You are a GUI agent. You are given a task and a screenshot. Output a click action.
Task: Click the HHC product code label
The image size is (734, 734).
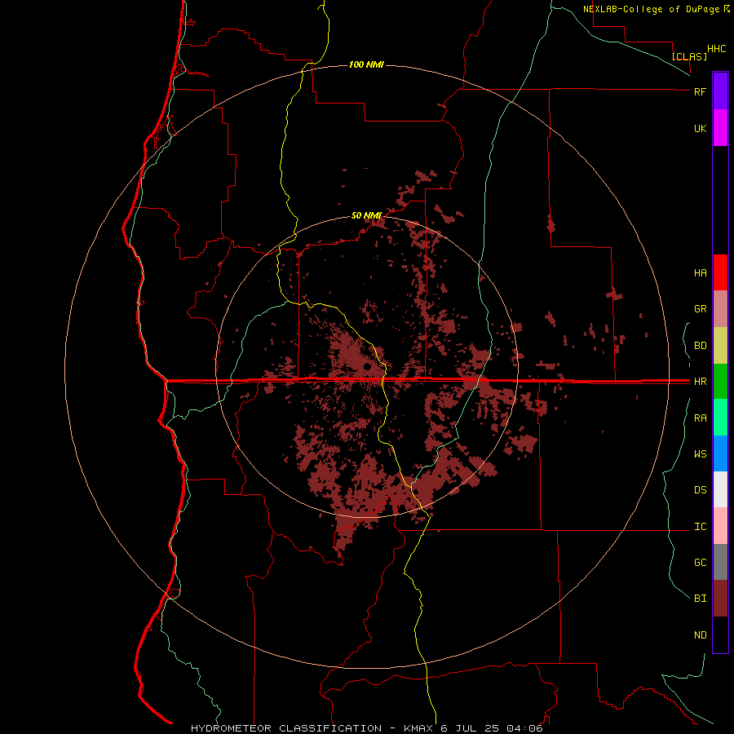point(716,49)
